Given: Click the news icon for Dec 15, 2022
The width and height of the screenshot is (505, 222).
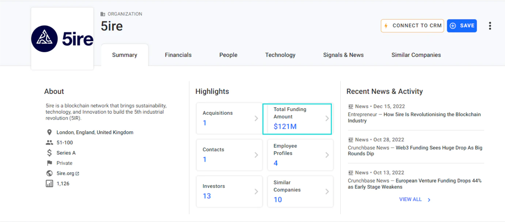Looking at the screenshot, I should [351, 106].
